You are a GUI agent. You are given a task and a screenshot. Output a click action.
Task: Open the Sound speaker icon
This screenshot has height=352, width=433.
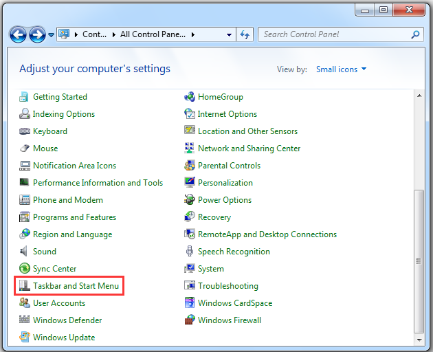pos(24,252)
